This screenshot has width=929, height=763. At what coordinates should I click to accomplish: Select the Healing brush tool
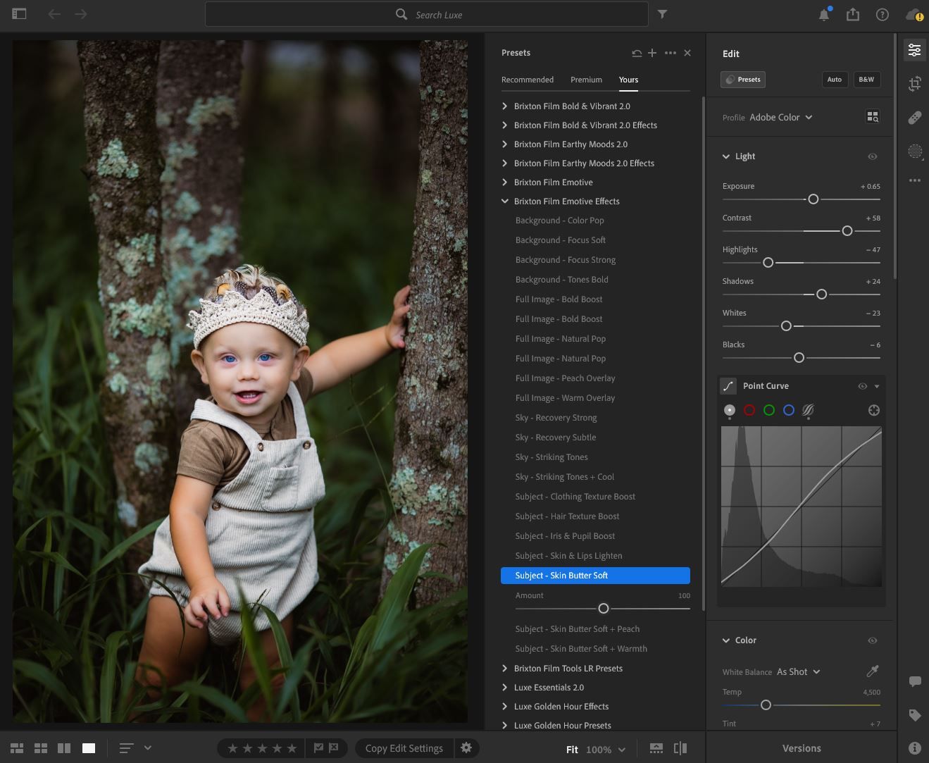(x=914, y=118)
